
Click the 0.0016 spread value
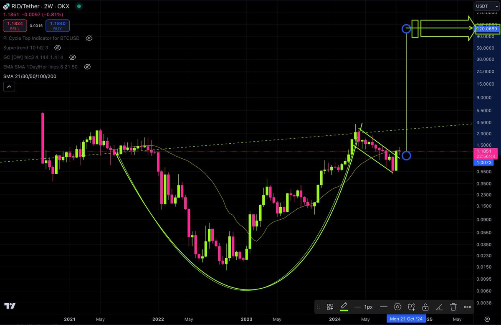36,25
